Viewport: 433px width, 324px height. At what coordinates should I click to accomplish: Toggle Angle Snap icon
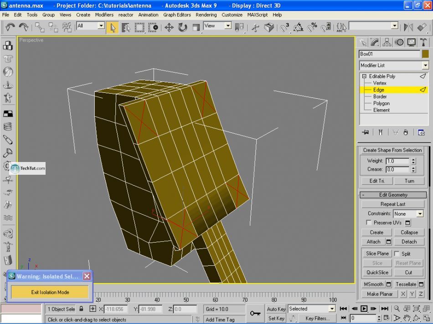pyautogui.click(x=298, y=28)
